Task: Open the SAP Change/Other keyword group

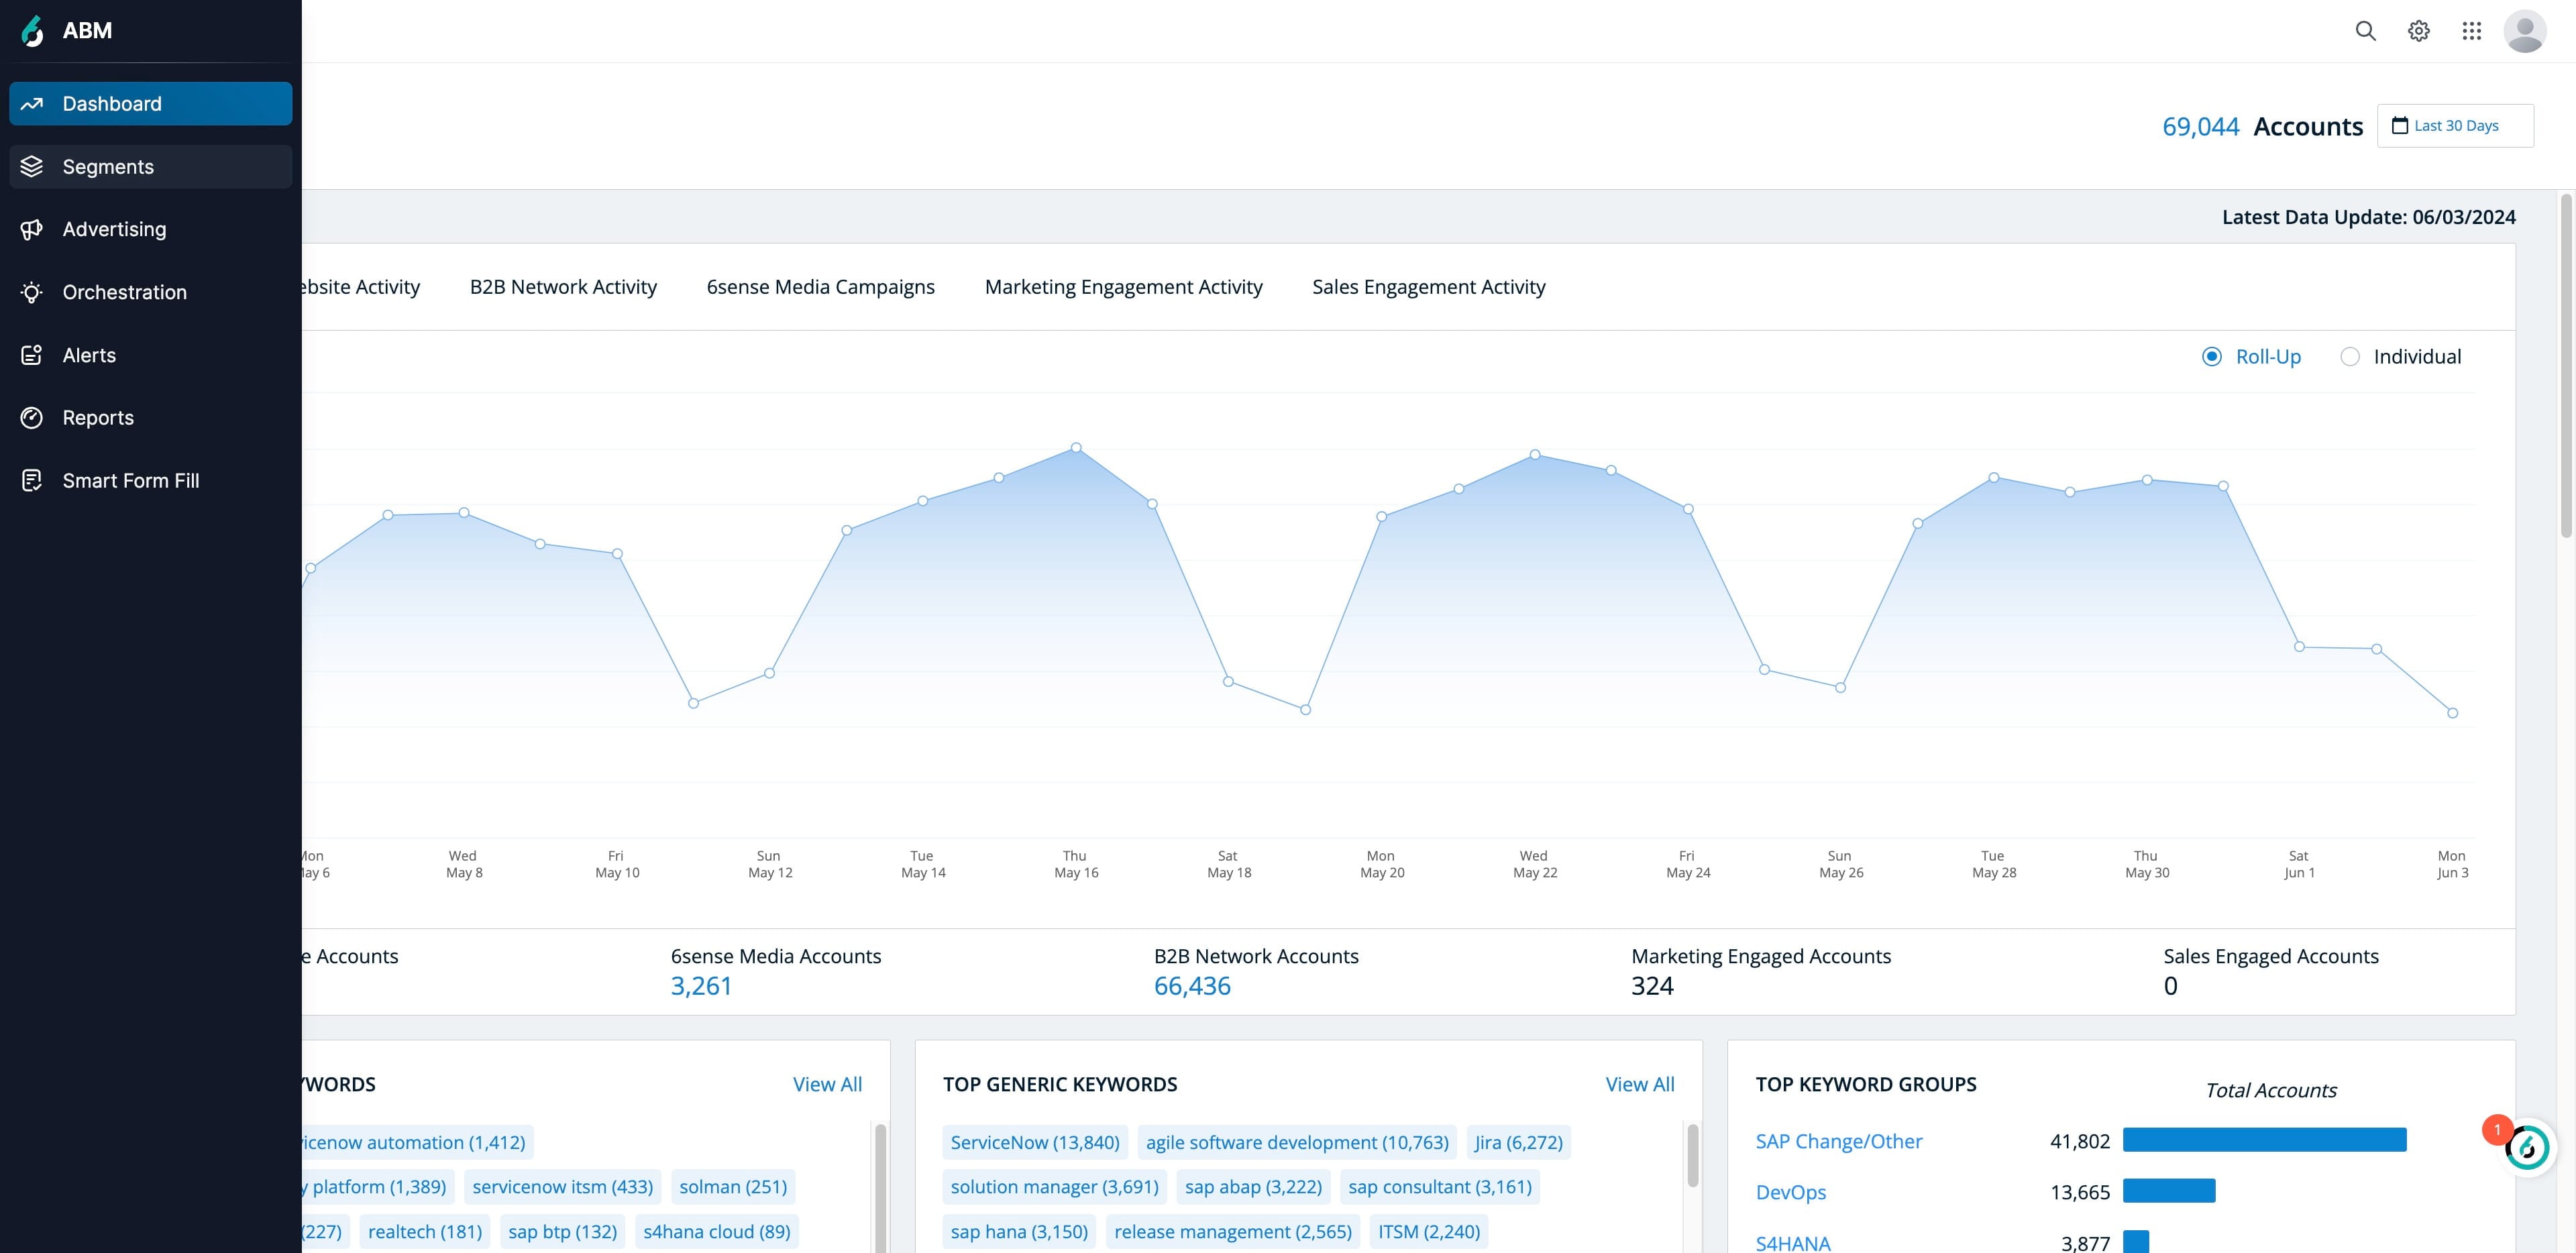Action: pyautogui.click(x=1839, y=1141)
